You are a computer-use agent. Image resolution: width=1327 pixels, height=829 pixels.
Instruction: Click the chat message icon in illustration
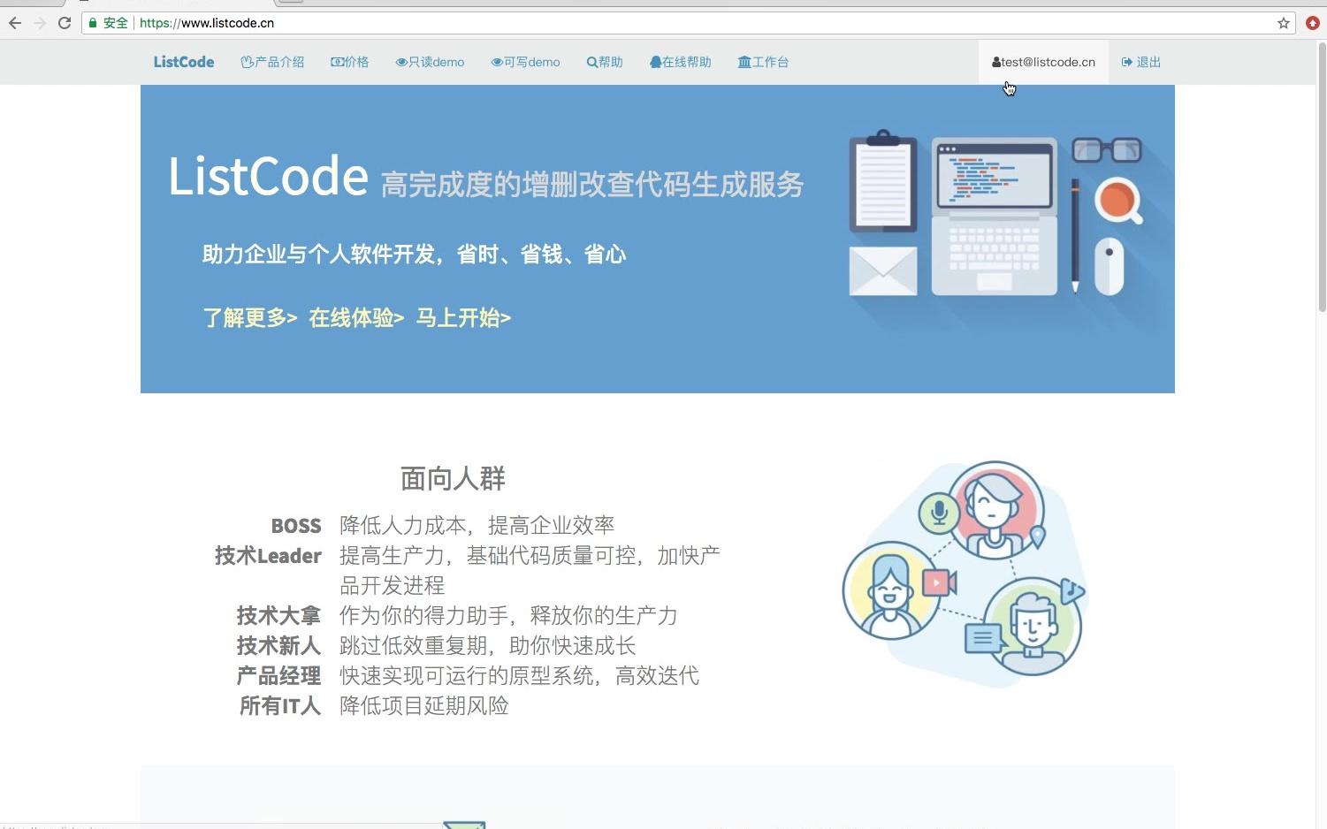983,637
